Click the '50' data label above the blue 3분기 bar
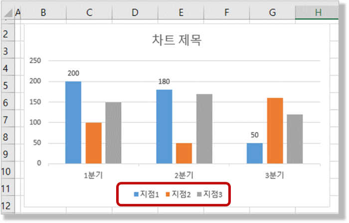 [x=255, y=135]
